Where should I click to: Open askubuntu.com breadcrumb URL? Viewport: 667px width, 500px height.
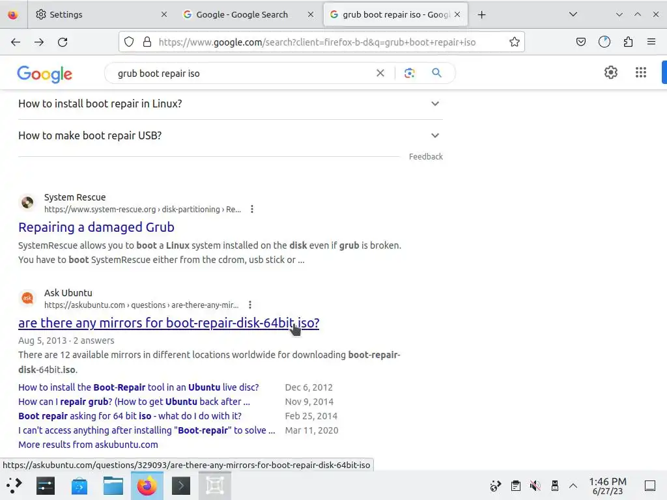pos(141,305)
